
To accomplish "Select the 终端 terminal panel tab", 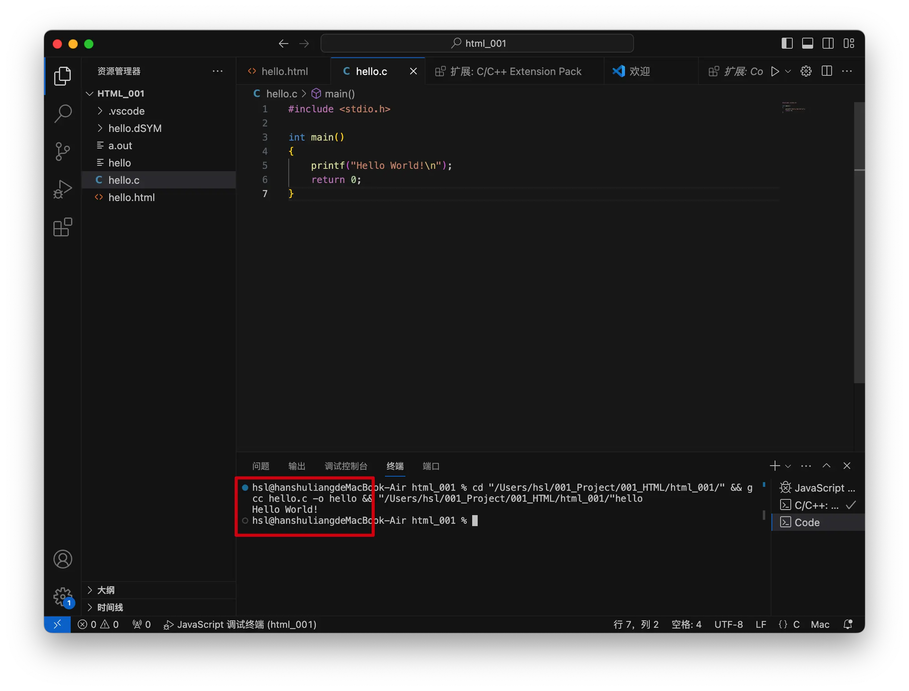I will coord(395,467).
